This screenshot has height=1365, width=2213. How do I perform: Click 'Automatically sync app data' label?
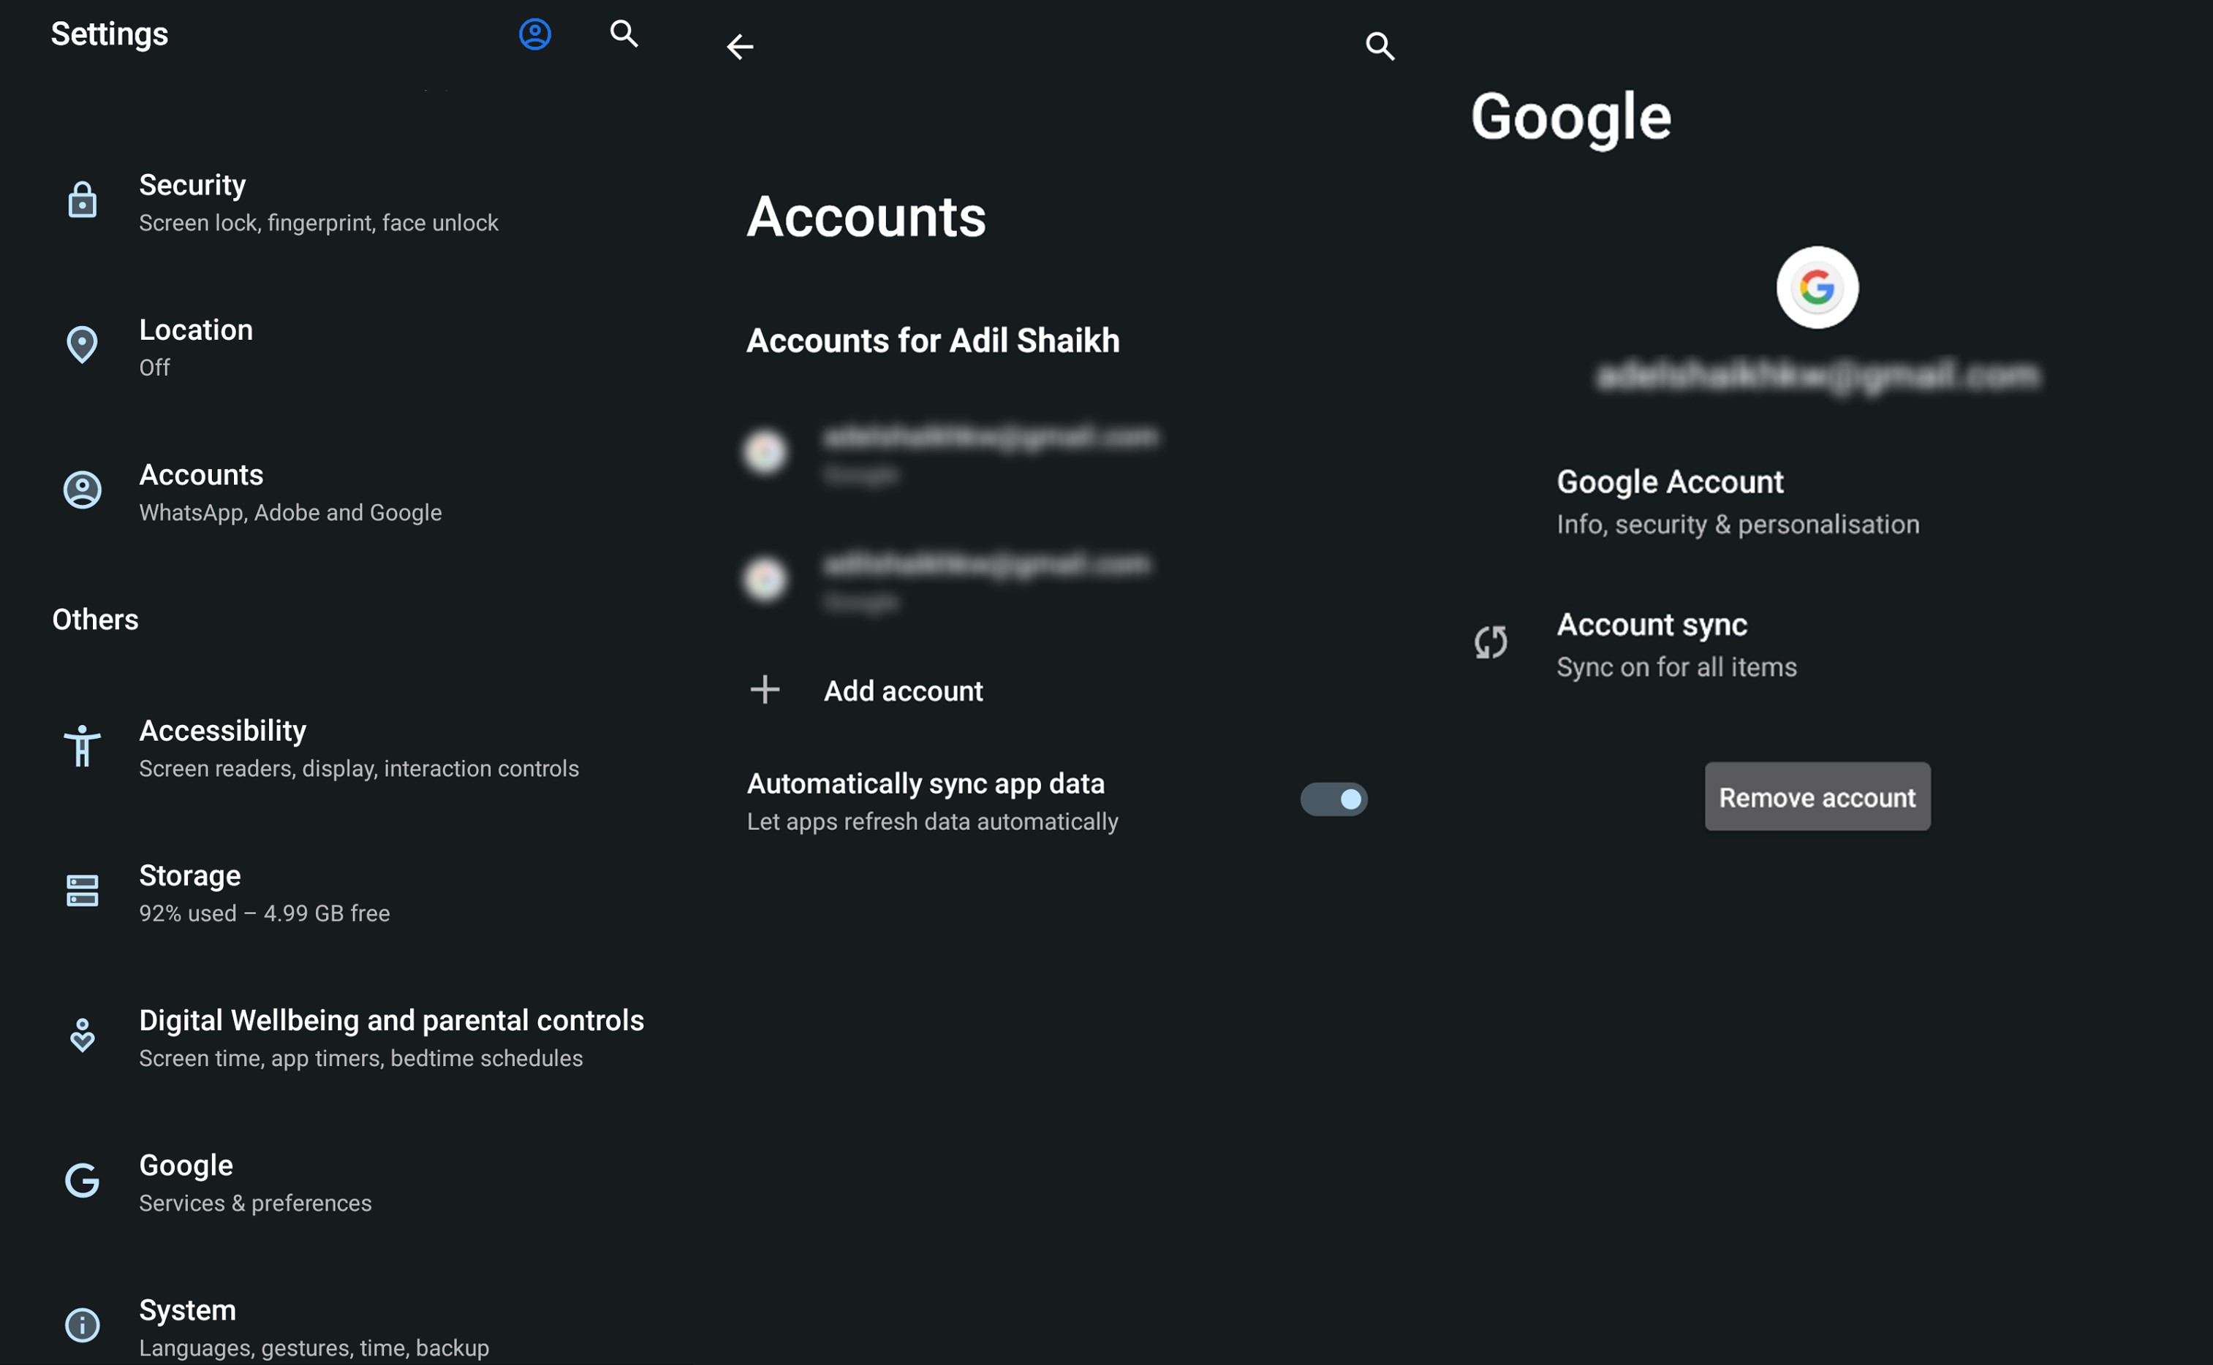[x=926, y=783]
